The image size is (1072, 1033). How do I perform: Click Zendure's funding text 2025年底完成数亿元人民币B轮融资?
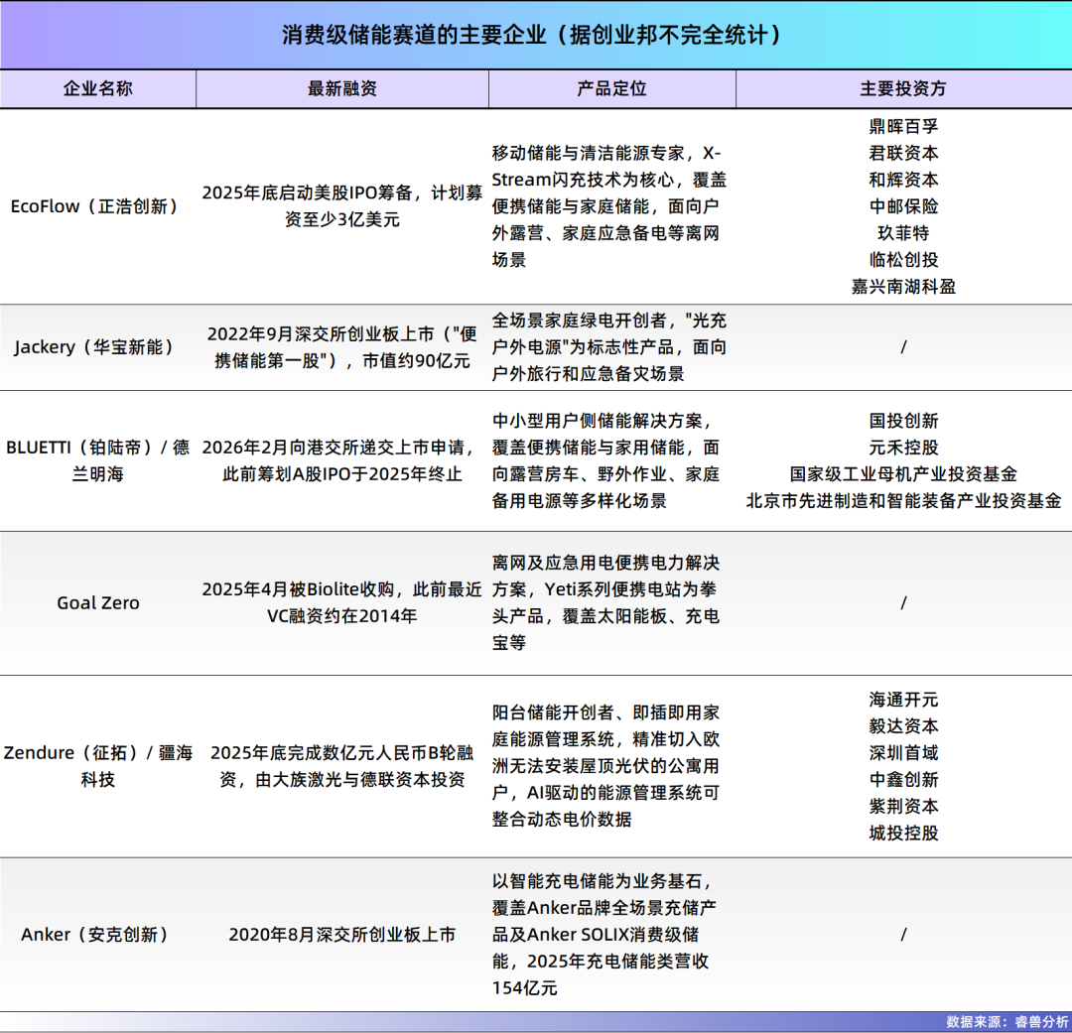(x=341, y=766)
